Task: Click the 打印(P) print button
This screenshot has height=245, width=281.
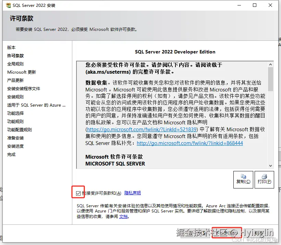Action: click(x=264, y=180)
